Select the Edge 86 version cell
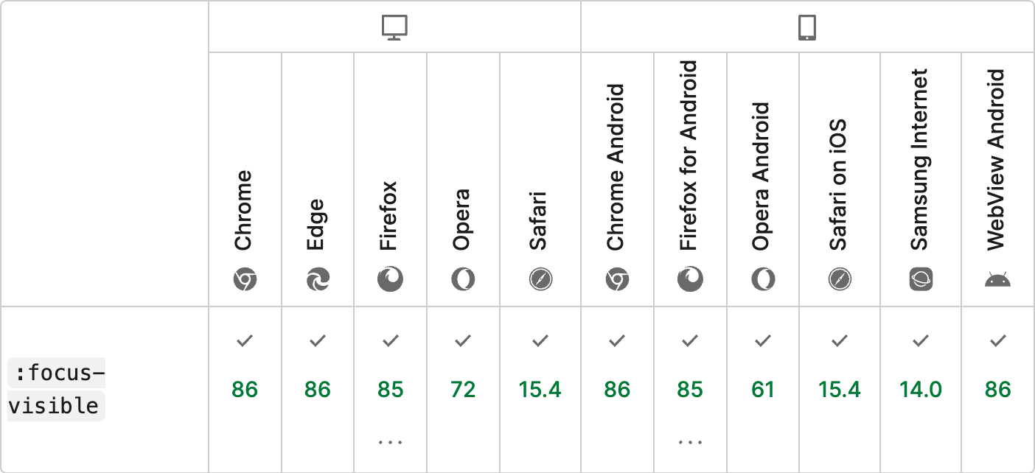Image resolution: width=1035 pixels, height=473 pixels. point(318,389)
